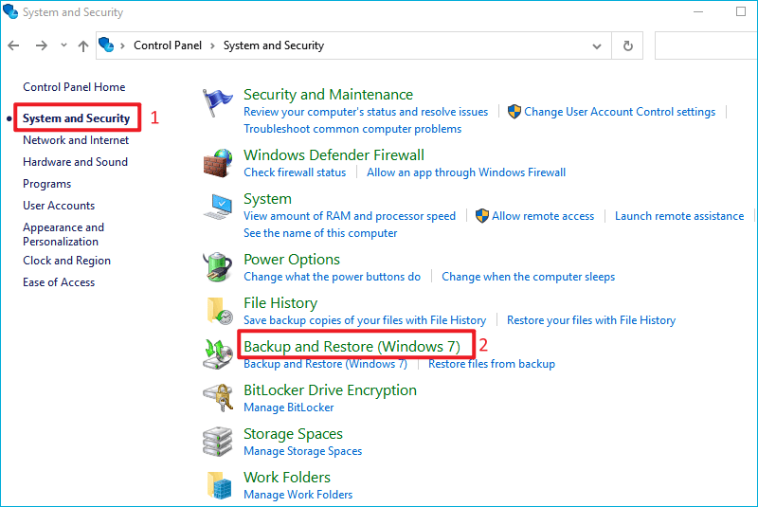Open the Work Folders heading
Viewport: 758px width, 507px height.
pos(287,478)
